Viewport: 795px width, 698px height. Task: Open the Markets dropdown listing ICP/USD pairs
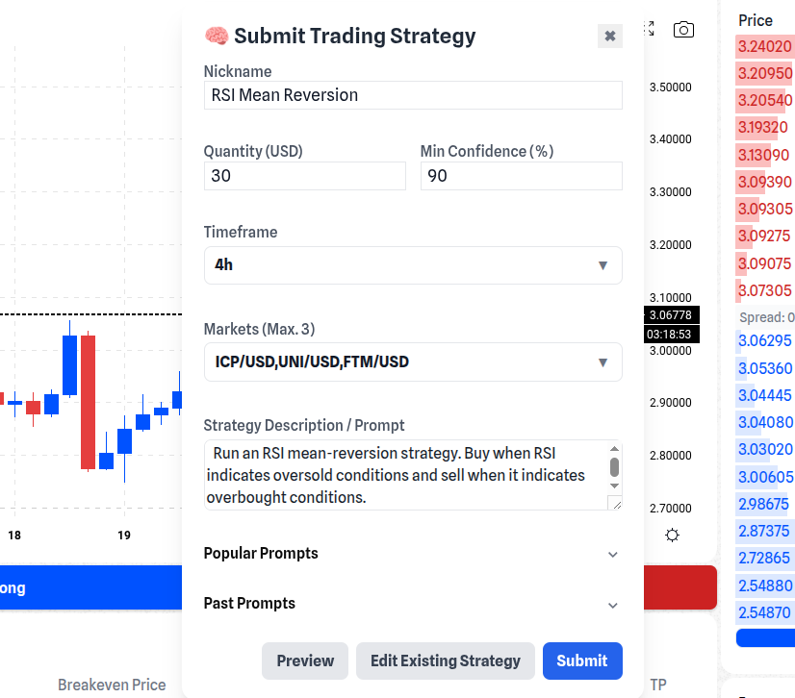click(x=412, y=362)
